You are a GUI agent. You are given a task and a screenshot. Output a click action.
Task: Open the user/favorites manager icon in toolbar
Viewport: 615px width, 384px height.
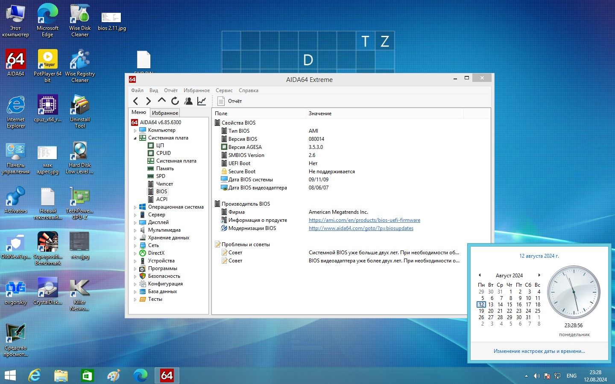[x=188, y=101]
